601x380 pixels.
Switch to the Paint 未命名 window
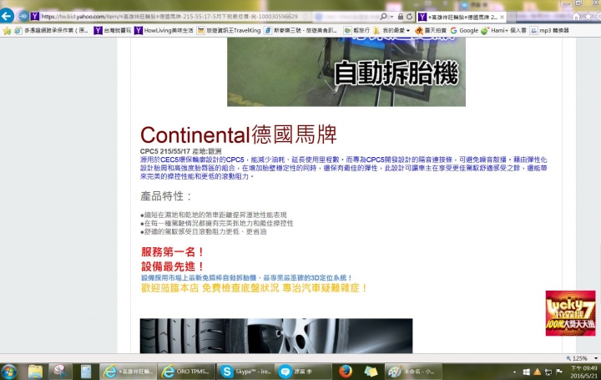tap(413, 372)
